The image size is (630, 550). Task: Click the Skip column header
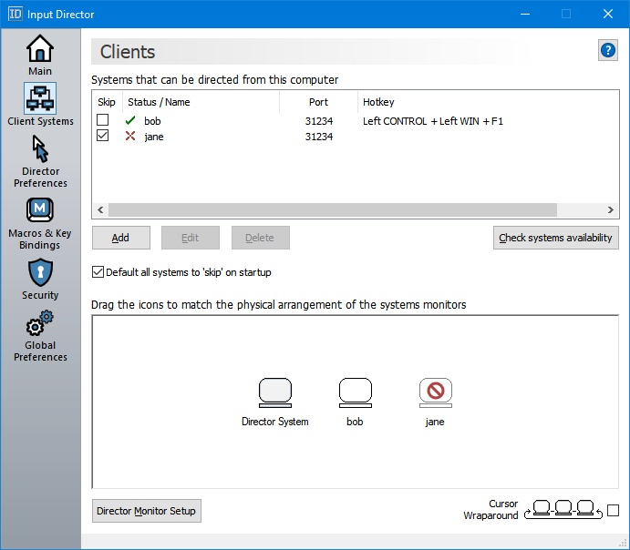click(x=107, y=102)
